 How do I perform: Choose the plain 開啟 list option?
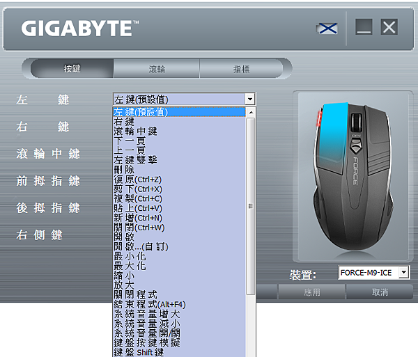179,237
